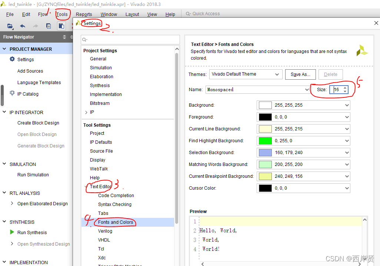Click the Quick Access search icon

pos(188,14)
